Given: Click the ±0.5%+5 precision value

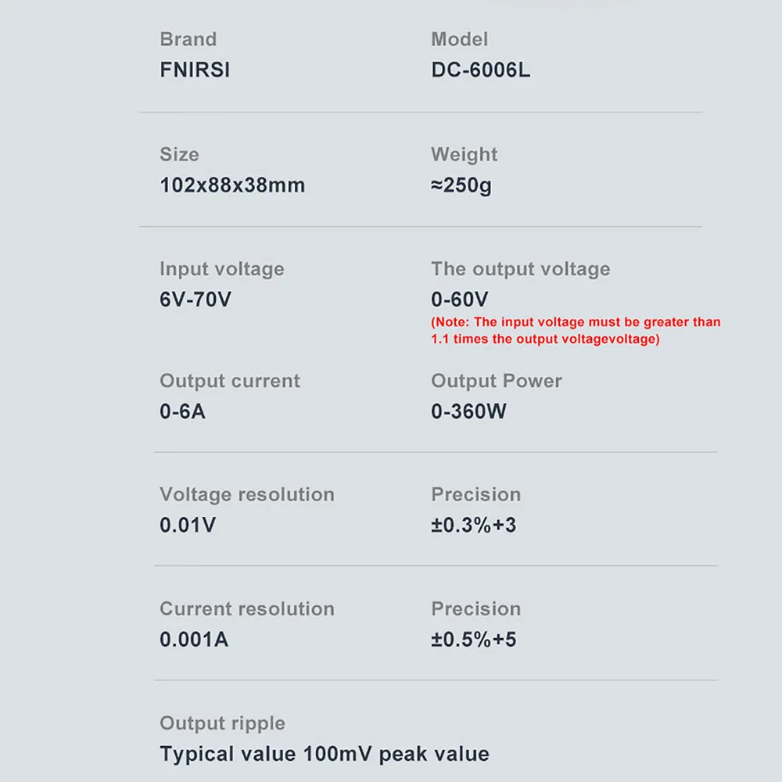Looking at the screenshot, I should coord(474,640).
